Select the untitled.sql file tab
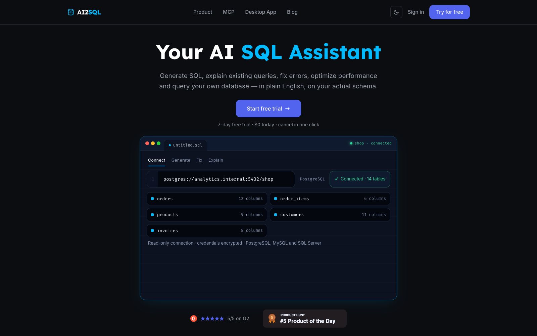Image resolution: width=537 pixels, height=336 pixels. pos(186,145)
